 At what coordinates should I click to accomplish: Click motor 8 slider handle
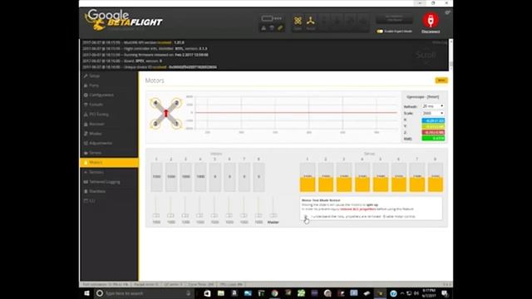pos(259,215)
